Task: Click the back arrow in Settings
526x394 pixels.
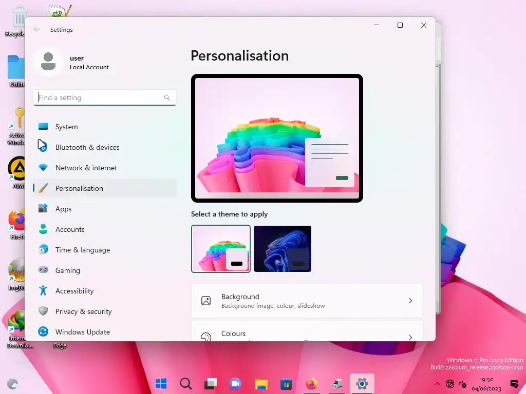Action: pos(37,29)
